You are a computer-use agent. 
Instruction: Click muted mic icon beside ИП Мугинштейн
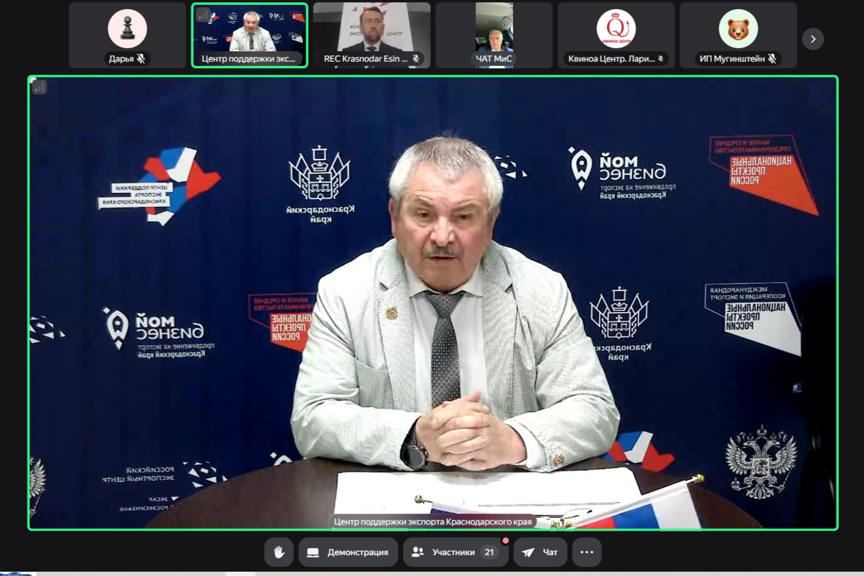pyautogui.click(x=772, y=59)
